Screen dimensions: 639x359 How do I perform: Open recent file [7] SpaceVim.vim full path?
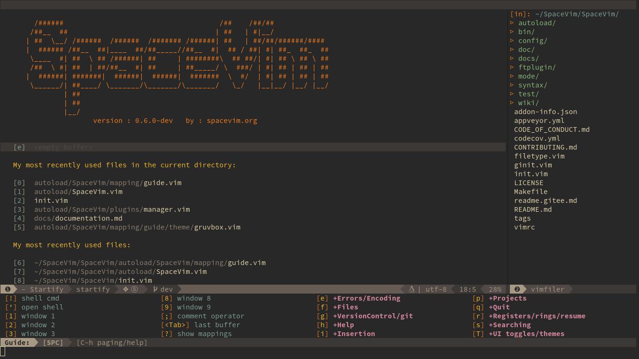[x=110, y=272]
